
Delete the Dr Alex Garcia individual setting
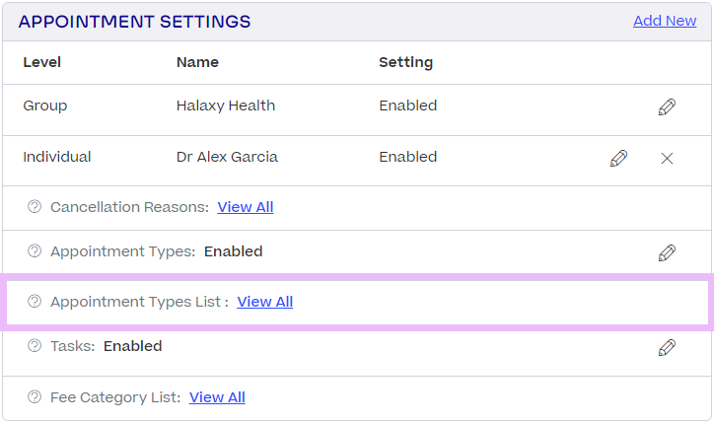[x=667, y=158]
